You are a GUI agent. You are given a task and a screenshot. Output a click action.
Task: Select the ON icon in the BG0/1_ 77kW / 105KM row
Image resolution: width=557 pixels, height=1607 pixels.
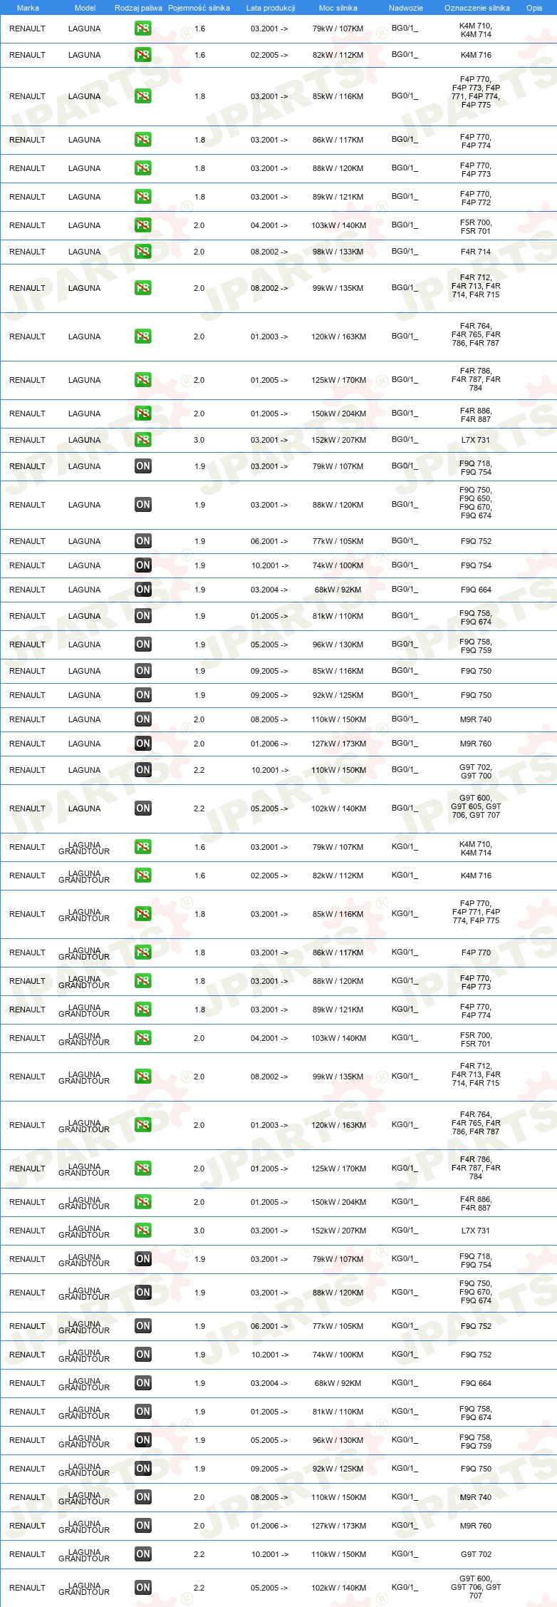(142, 541)
